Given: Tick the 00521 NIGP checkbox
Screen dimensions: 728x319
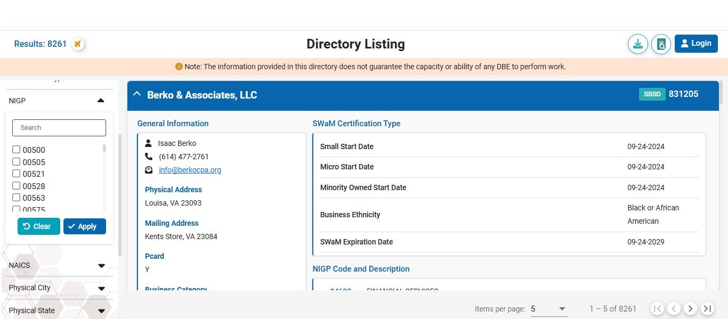Looking at the screenshot, I should pyautogui.click(x=17, y=174).
